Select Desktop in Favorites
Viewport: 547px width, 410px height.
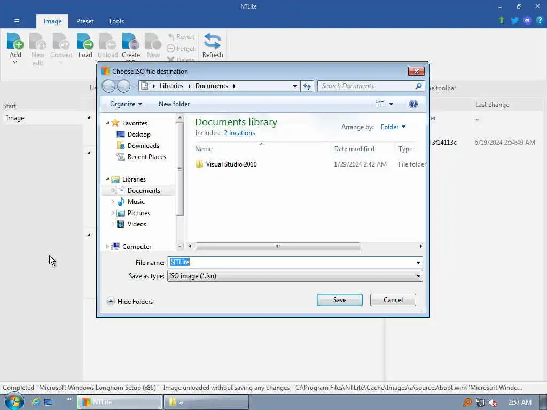139,134
